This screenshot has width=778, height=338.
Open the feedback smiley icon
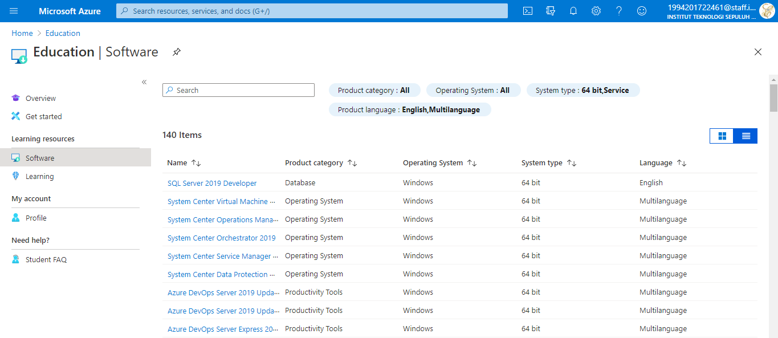pos(642,11)
